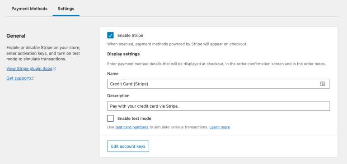This screenshot has width=347, height=164.
Task: Click into the Description text field
Action: [x=218, y=106]
